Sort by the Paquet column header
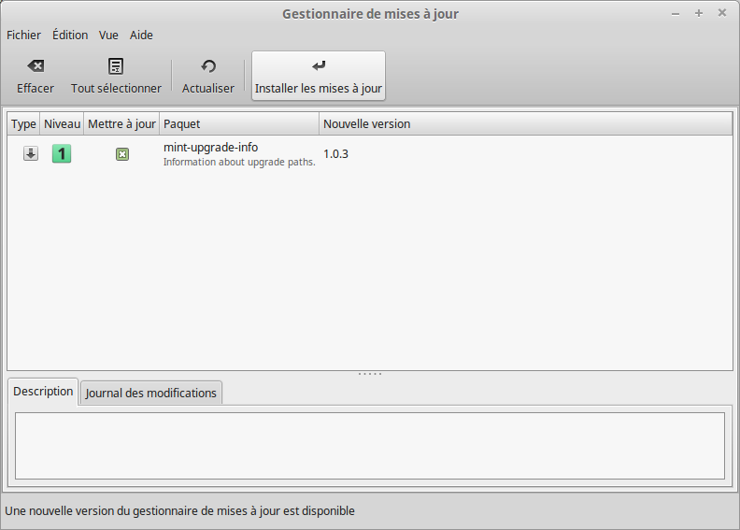The width and height of the screenshot is (740, 530). pos(238,124)
